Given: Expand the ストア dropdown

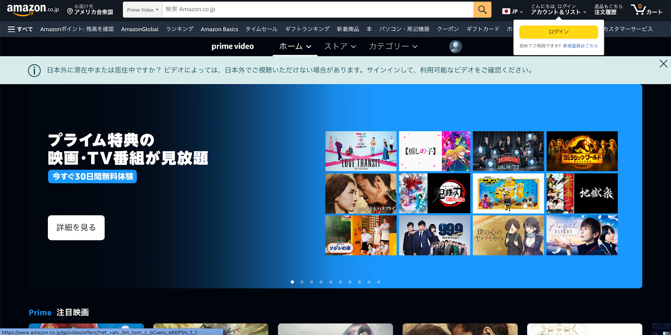Looking at the screenshot, I should (x=340, y=46).
